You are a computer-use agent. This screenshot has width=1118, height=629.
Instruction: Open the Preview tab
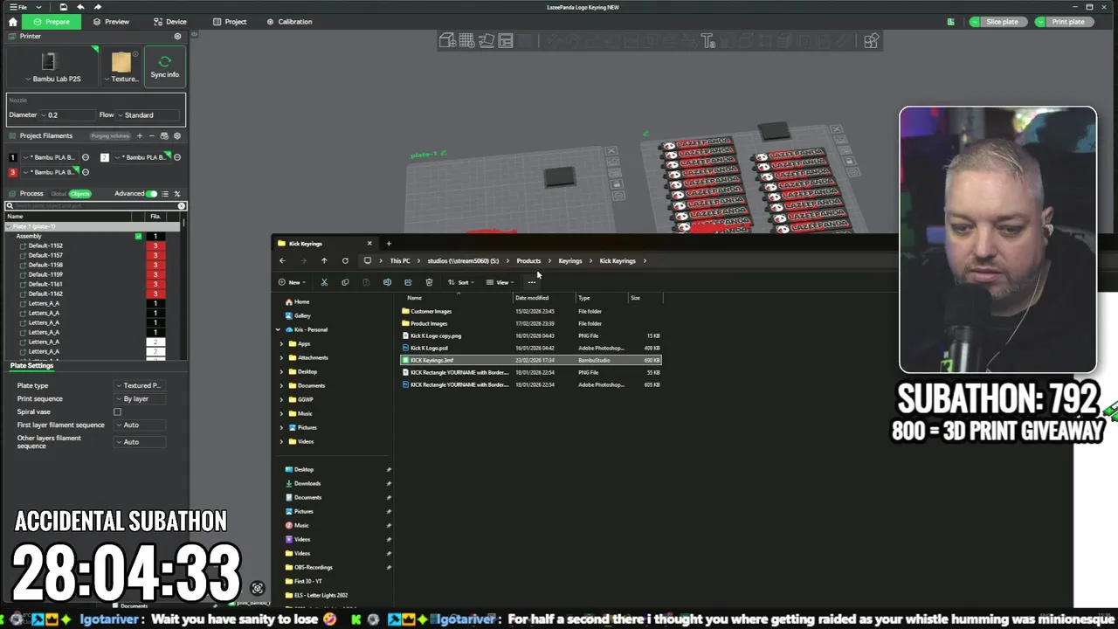coord(110,22)
